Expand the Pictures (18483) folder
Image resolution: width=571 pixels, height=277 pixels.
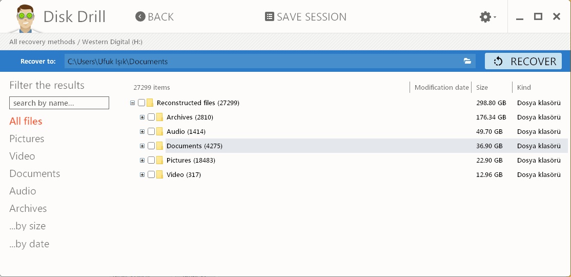pos(142,161)
